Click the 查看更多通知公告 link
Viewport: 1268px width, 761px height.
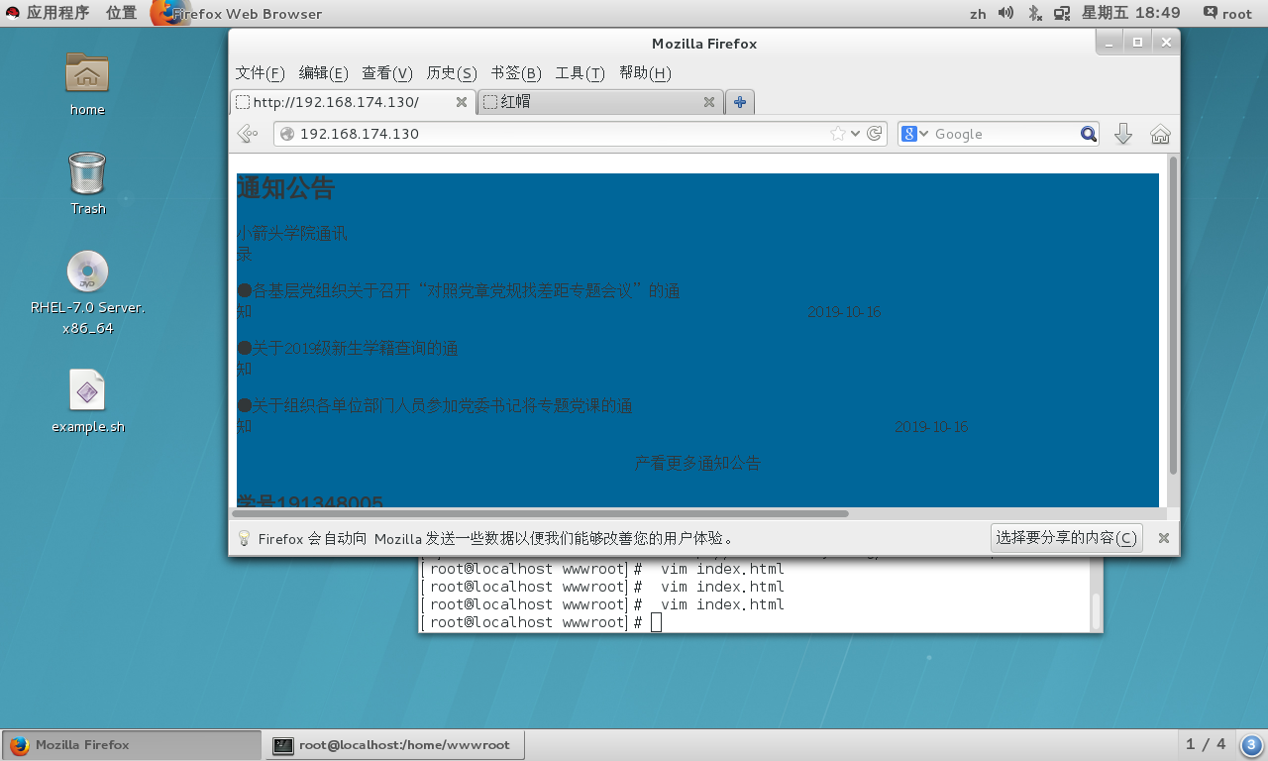[697, 464]
